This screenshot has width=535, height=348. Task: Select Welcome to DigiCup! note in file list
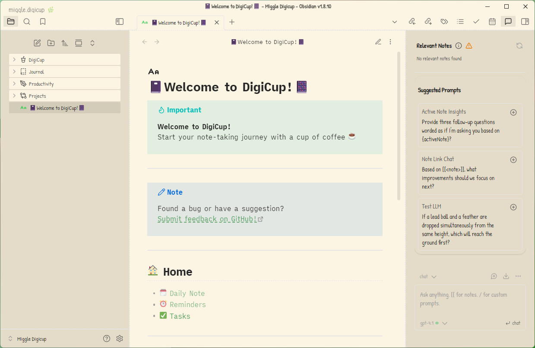pos(65,108)
